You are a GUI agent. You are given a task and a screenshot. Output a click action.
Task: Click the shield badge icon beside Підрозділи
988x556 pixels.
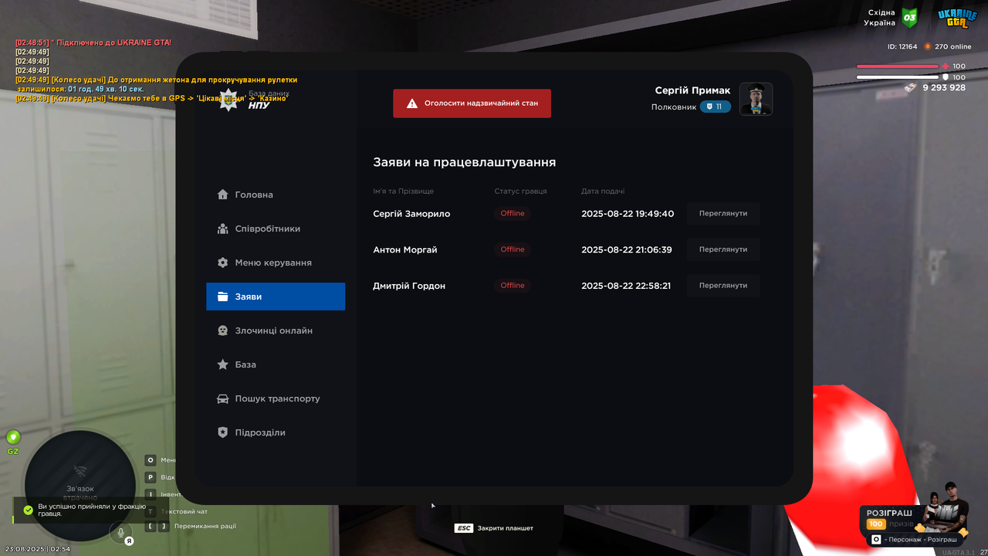coord(223,432)
